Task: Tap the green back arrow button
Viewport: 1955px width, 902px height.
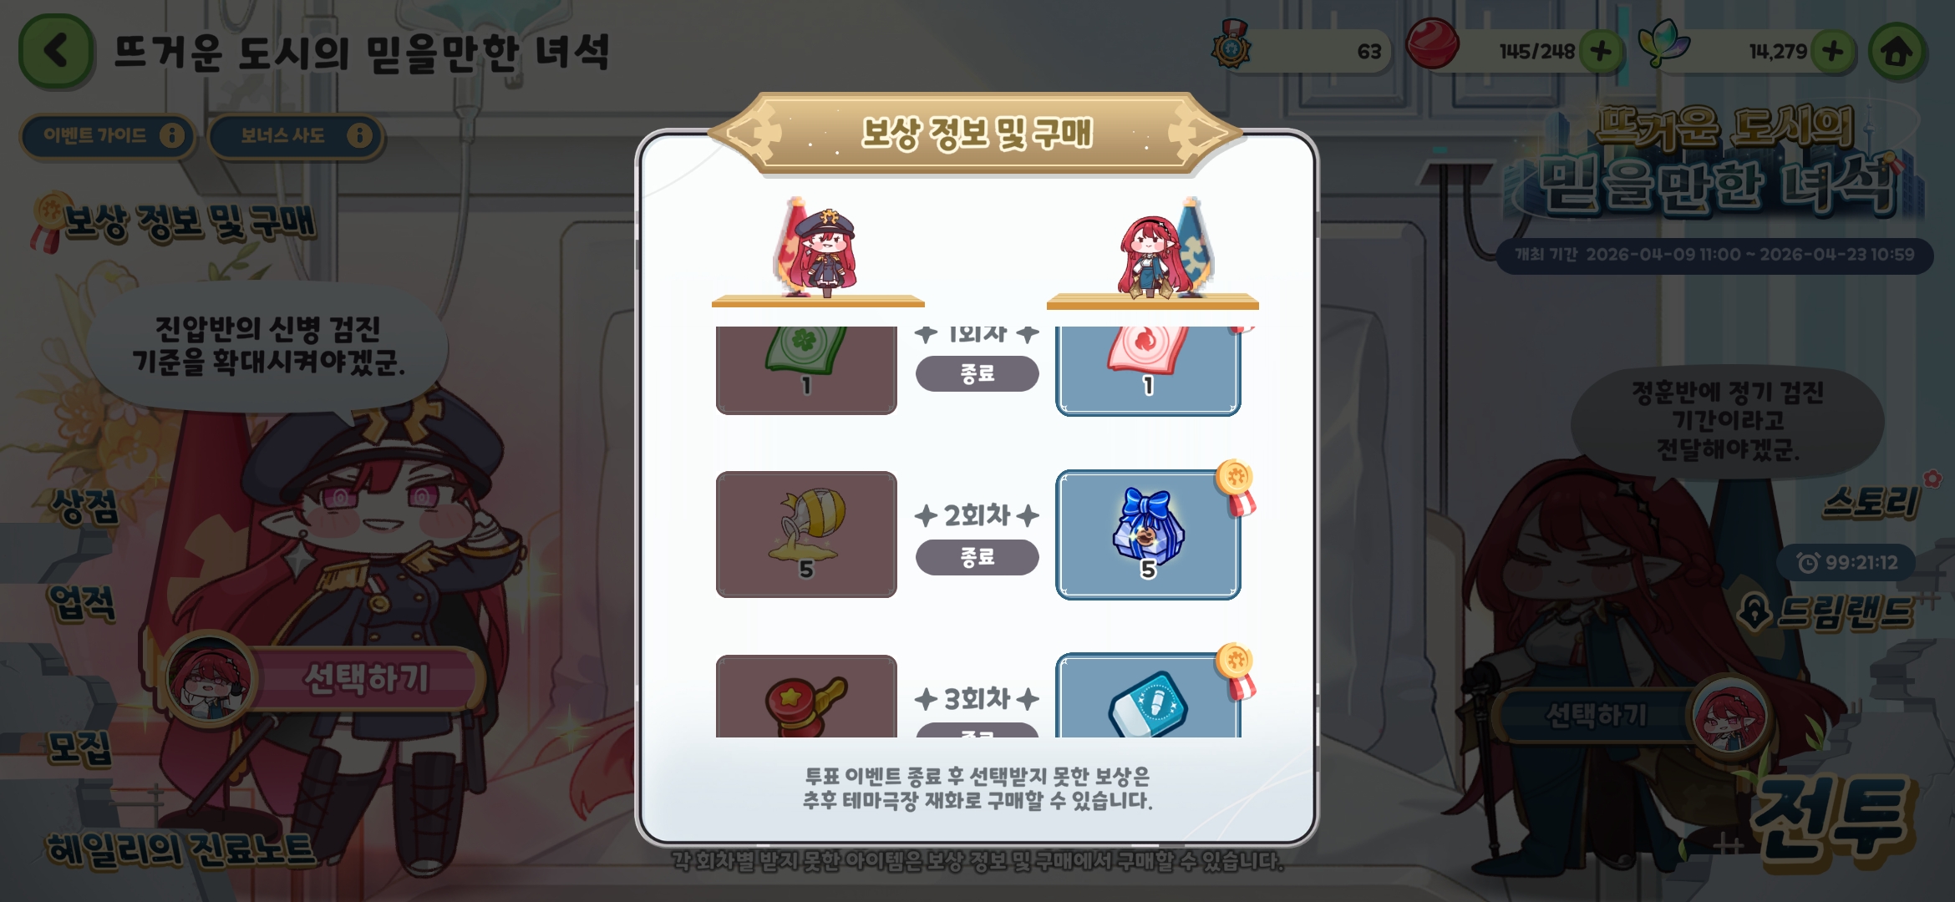Action: coord(56,51)
